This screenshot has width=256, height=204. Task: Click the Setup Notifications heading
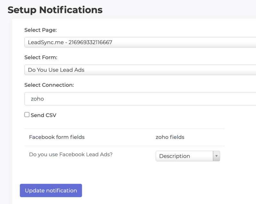pos(55,10)
